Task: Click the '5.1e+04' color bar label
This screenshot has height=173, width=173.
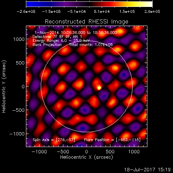Action: pos(102,11)
